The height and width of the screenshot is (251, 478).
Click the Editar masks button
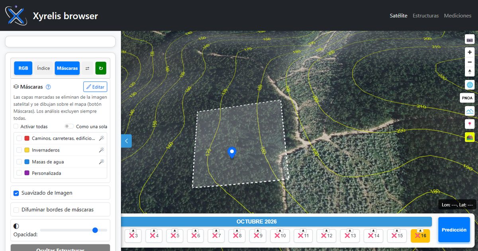[95, 87]
